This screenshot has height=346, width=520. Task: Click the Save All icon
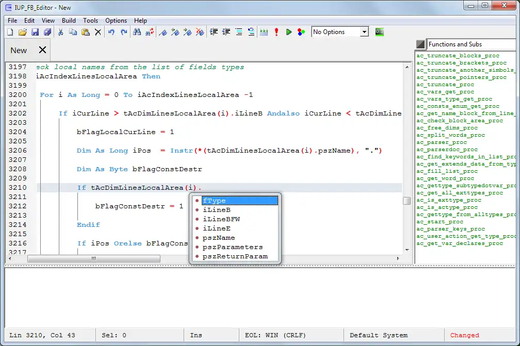47,32
